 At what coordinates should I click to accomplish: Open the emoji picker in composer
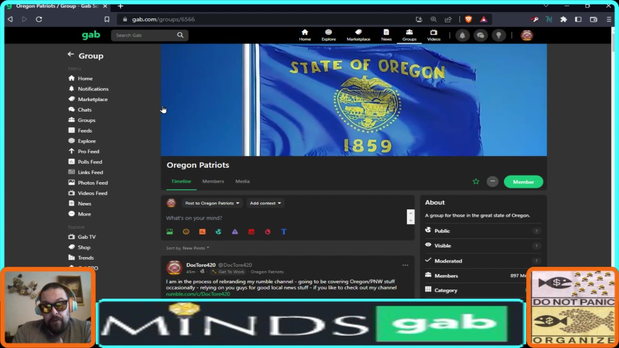pyautogui.click(x=186, y=232)
